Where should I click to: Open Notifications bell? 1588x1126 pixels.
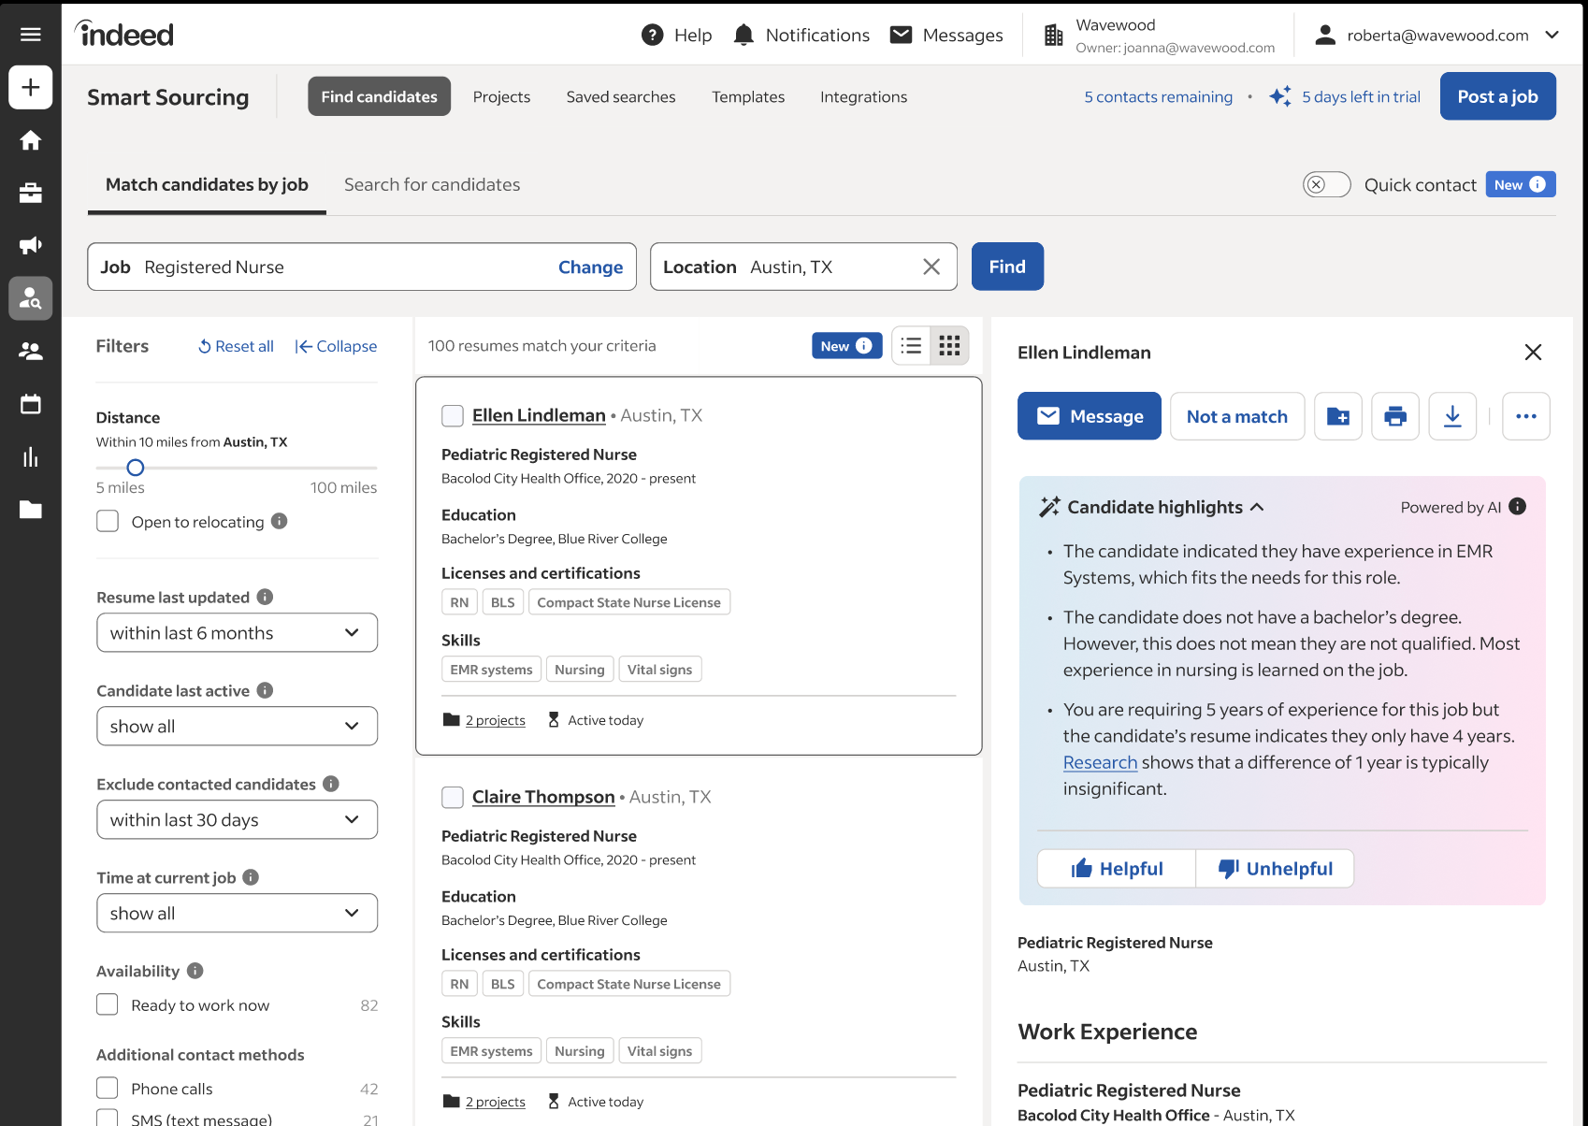[743, 35]
